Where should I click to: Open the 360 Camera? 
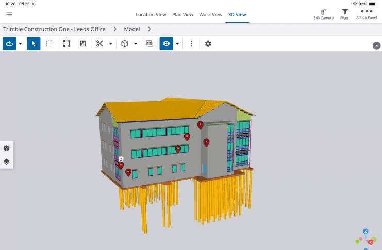tap(323, 14)
